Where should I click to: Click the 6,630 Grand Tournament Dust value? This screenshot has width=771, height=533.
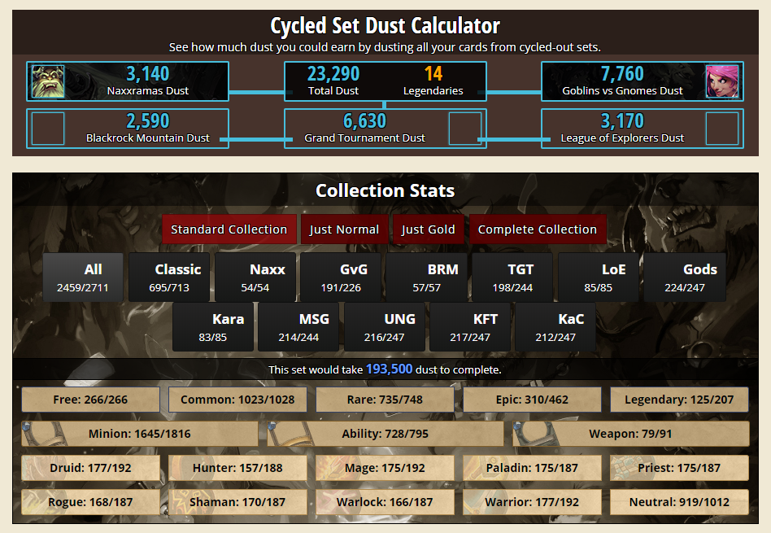(364, 121)
